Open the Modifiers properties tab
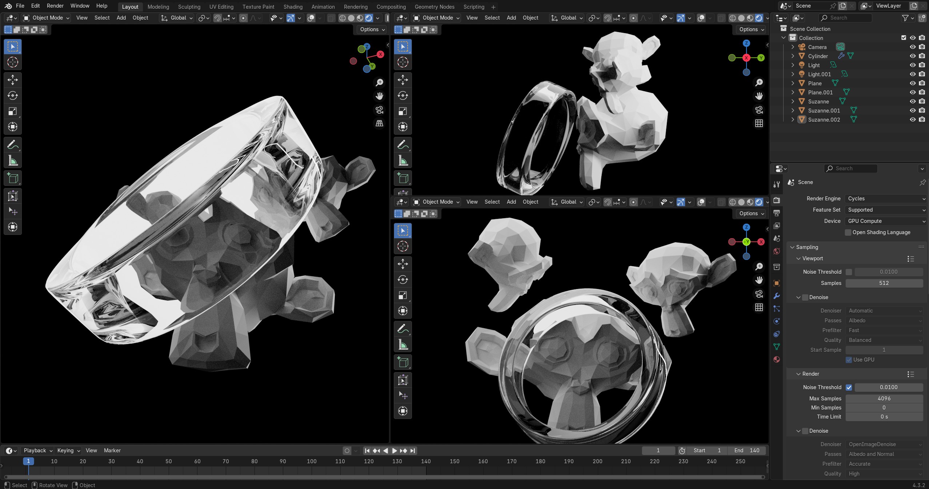The height and width of the screenshot is (489, 929). [x=777, y=296]
